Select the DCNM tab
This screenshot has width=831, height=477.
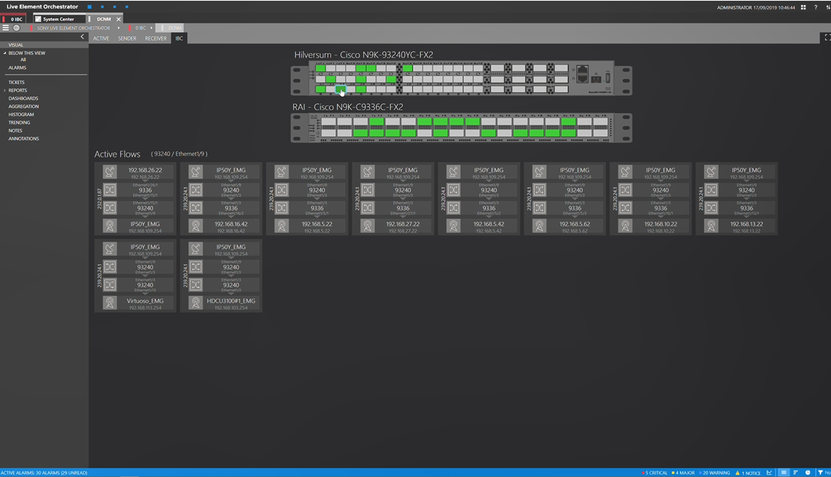[104, 19]
